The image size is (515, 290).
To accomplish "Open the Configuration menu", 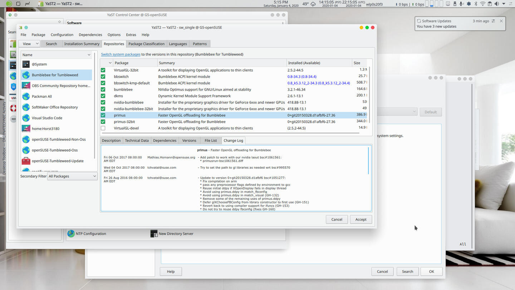I will 62,35.
